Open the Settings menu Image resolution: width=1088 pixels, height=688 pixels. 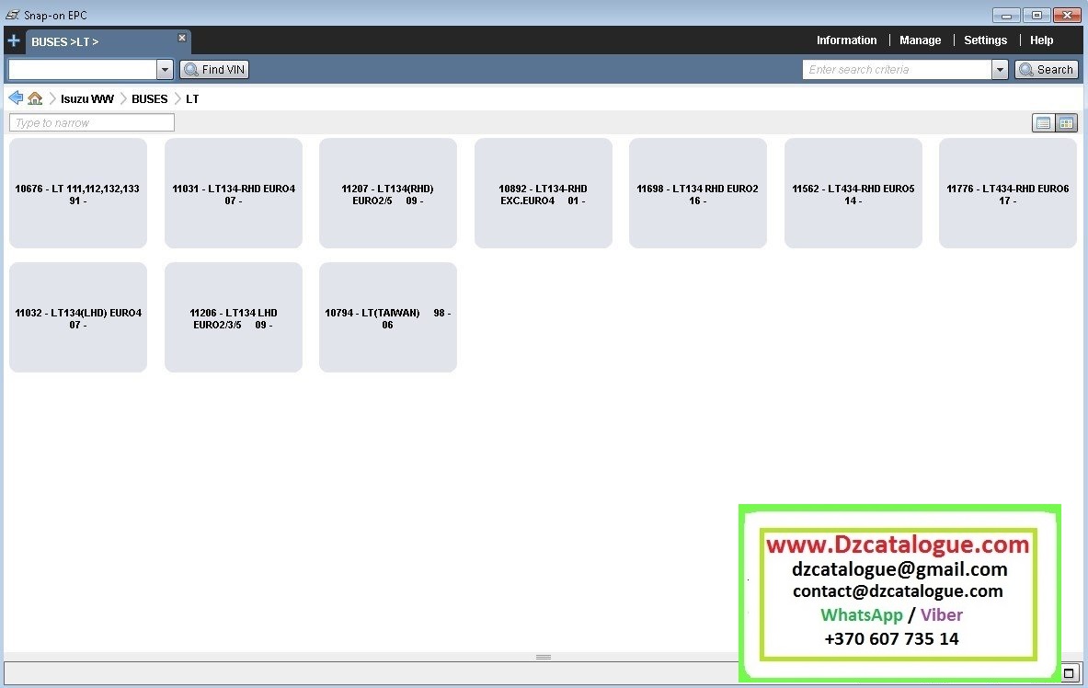pyautogui.click(x=985, y=40)
